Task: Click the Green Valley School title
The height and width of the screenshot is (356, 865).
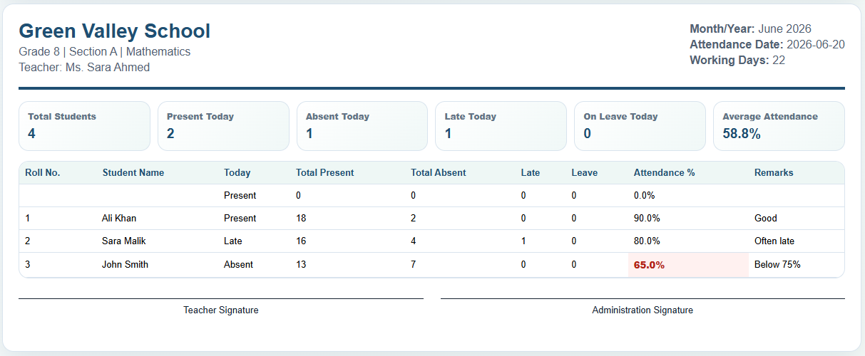Action: point(114,31)
